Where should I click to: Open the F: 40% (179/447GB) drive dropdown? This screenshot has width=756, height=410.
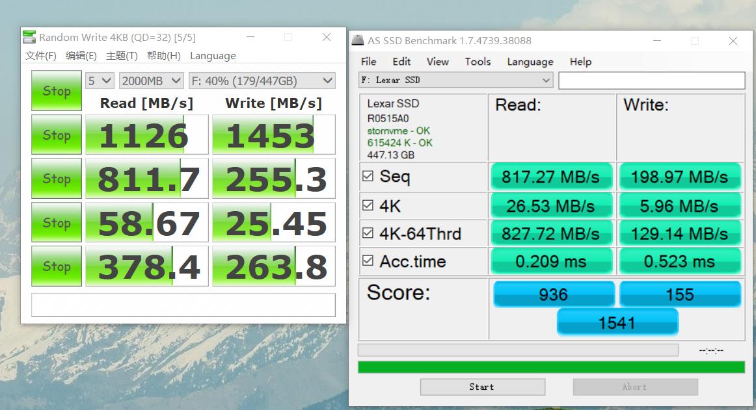tap(262, 81)
